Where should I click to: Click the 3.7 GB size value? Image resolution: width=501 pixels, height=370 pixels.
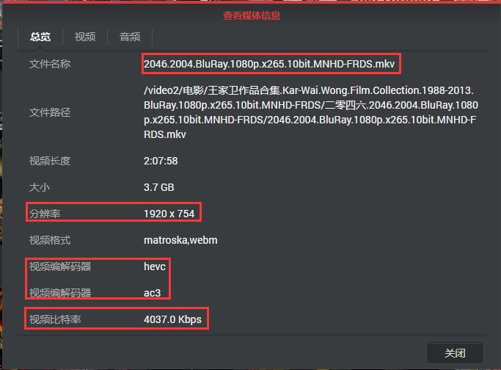tap(158, 187)
